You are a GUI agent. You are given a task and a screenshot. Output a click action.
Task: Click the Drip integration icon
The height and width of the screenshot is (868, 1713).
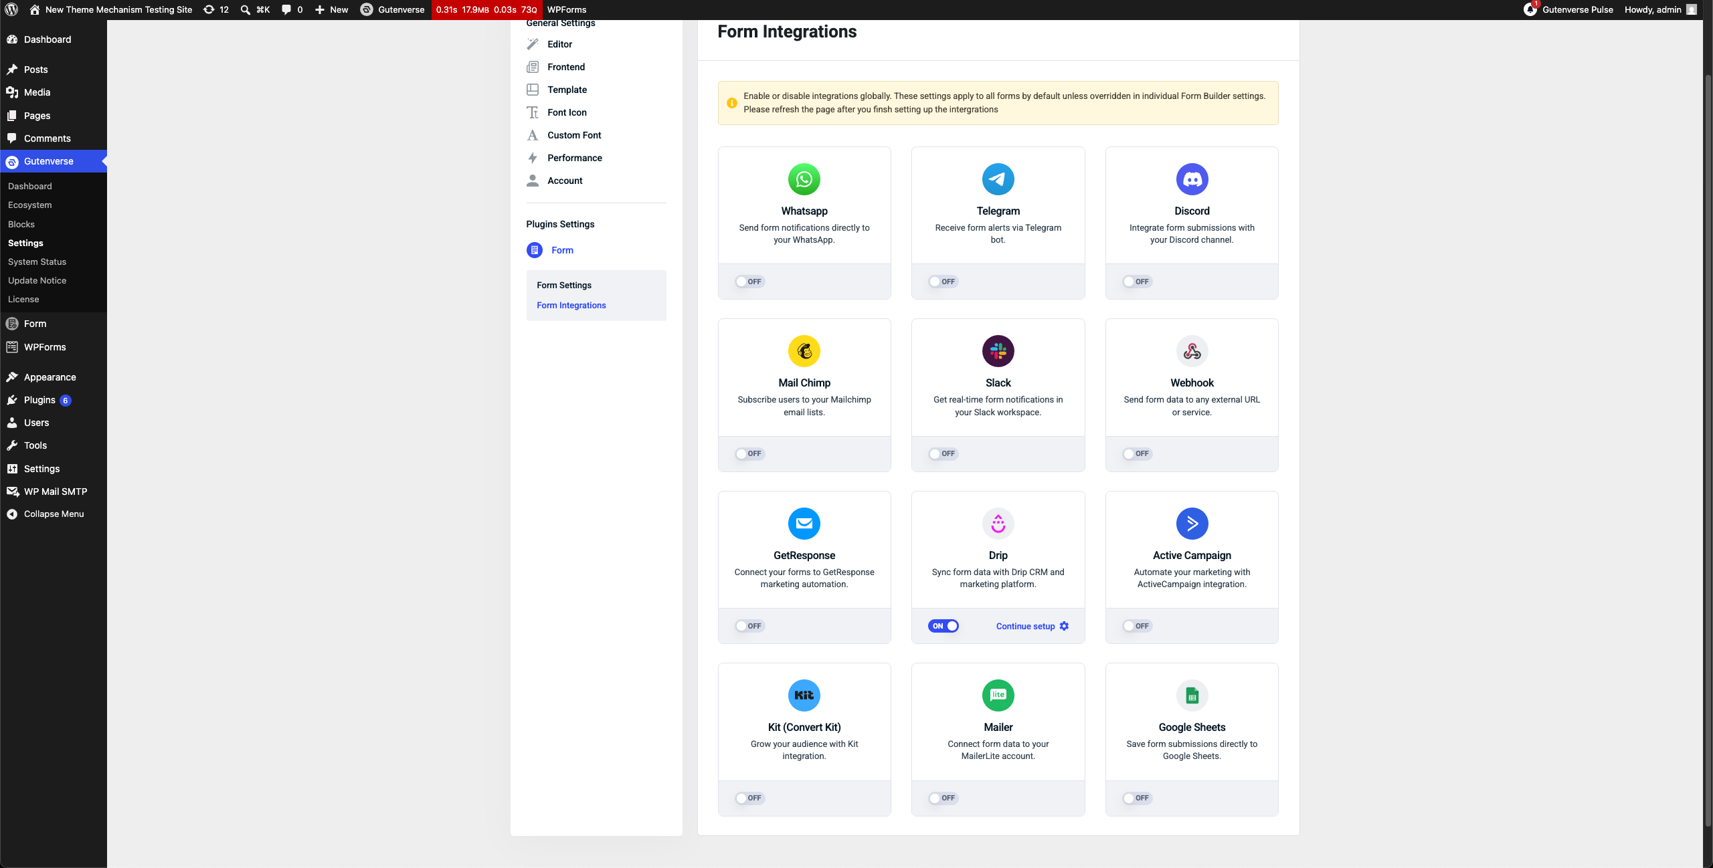click(998, 524)
